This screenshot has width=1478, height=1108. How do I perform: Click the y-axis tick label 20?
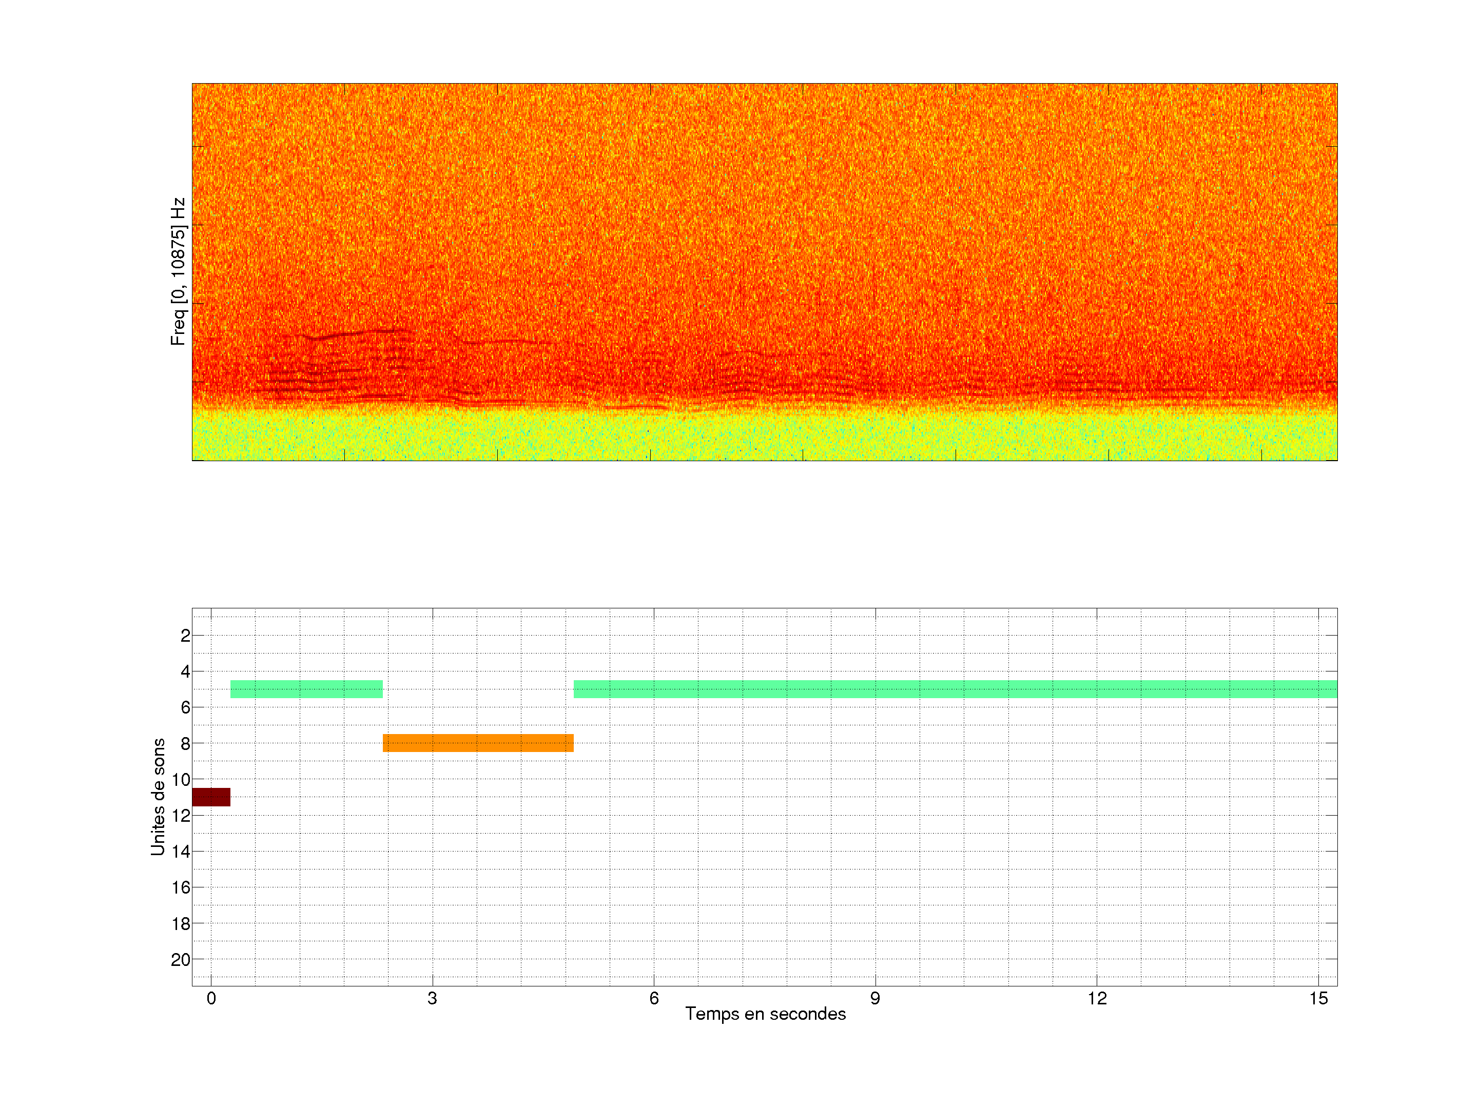coord(181,960)
